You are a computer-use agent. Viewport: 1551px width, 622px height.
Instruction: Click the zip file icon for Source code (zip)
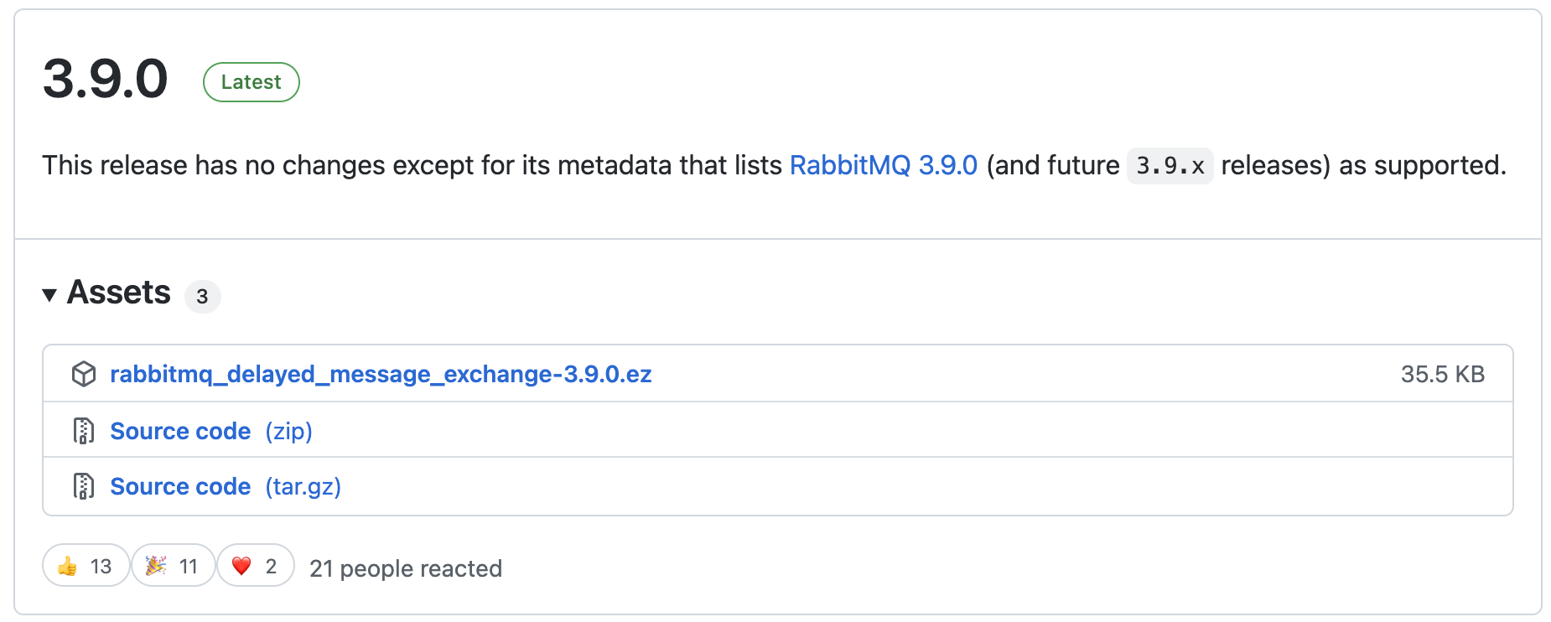coord(84,431)
